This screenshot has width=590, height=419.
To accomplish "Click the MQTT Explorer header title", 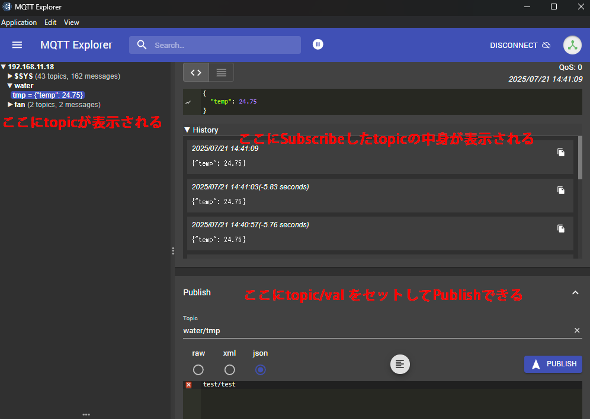I will pos(76,45).
